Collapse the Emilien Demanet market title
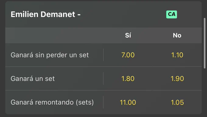This screenshot has width=207, height=117. pyautogui.click(x=46, y=14)
